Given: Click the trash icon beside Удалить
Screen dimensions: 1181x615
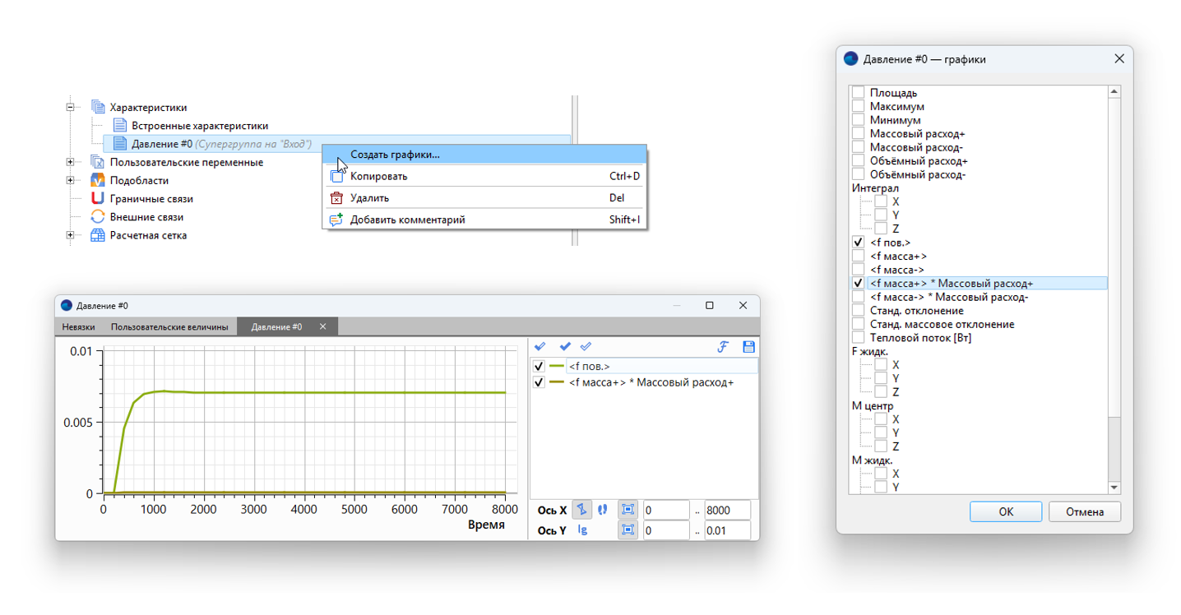Looking at the screenshot, I should pyautogui.click(x=336, y=198).
